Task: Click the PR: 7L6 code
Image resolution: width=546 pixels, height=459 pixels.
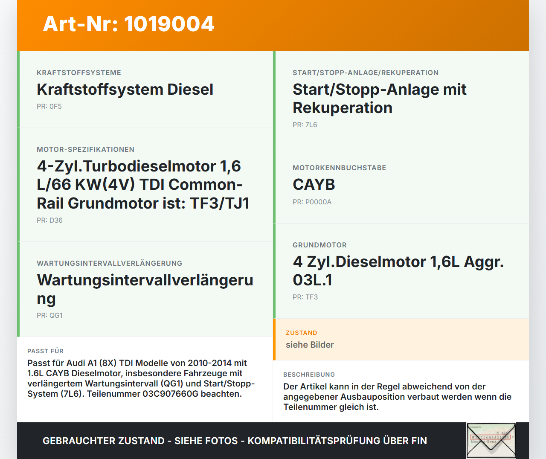Action: [305, 125]
